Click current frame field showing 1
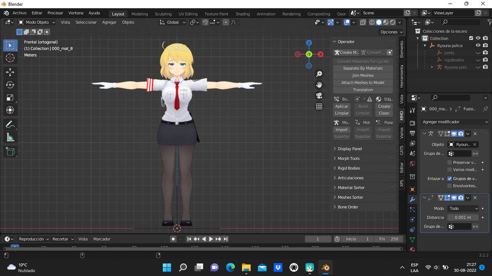Screen dimensions: 492x276 [318, 239]
